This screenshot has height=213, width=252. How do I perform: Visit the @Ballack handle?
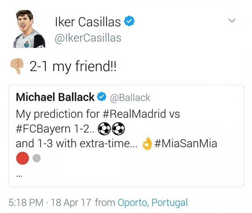click(130, 98)
